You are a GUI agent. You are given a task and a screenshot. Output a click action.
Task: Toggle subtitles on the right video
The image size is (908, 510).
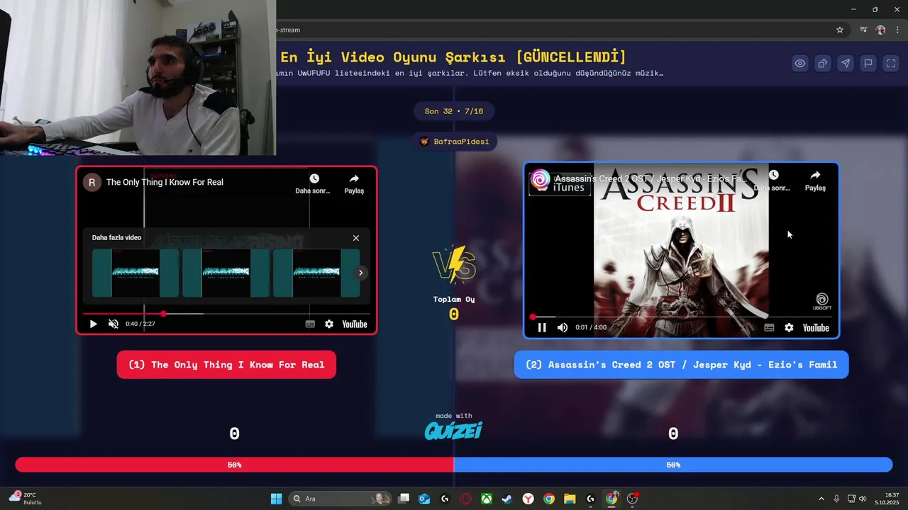click(769, 327)
